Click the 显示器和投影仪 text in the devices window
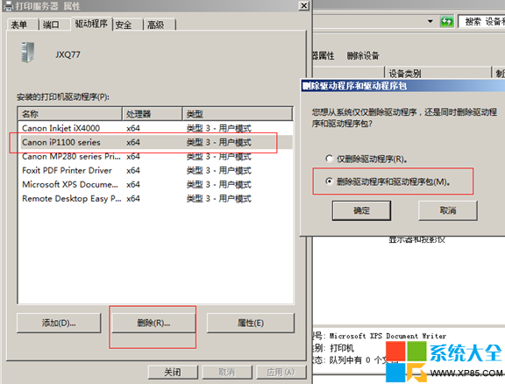This screenshot has height=384, width=505. point(416,239)
